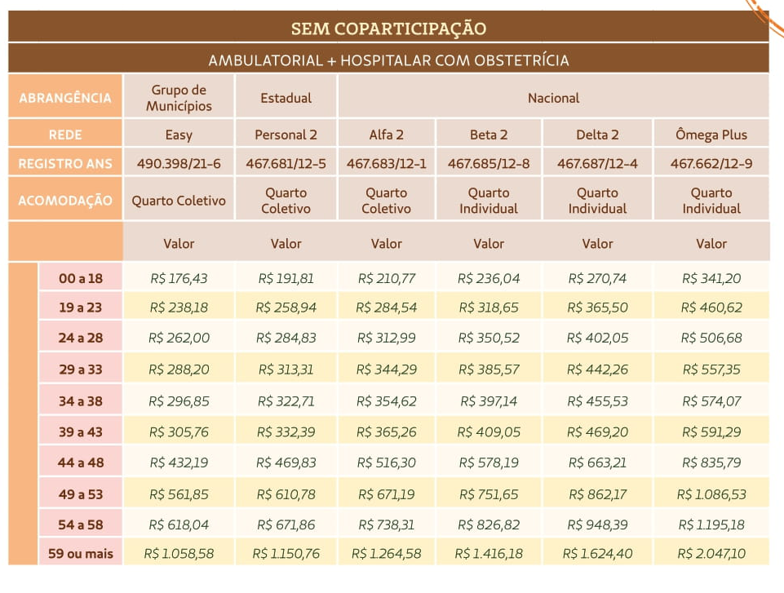Click the 44 a 48 age range

coord(81,462)
